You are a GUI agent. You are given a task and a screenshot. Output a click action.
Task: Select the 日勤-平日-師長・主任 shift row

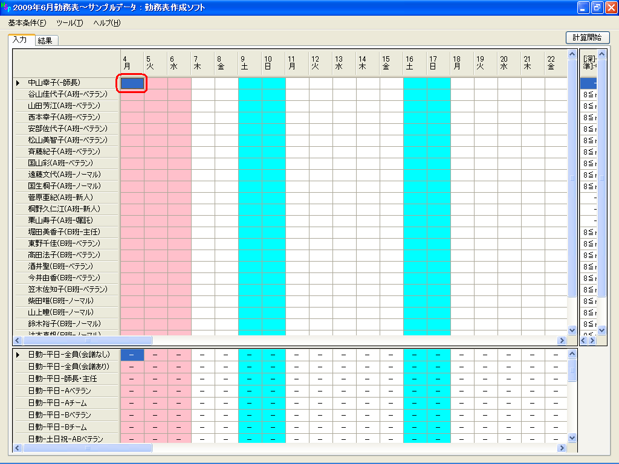[x=66, y=379]
